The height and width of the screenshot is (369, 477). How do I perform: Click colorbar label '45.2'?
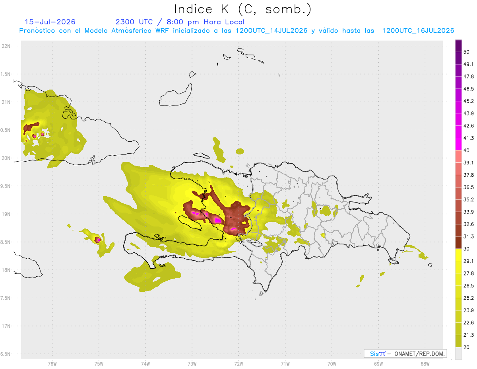[x=469, y=101]
